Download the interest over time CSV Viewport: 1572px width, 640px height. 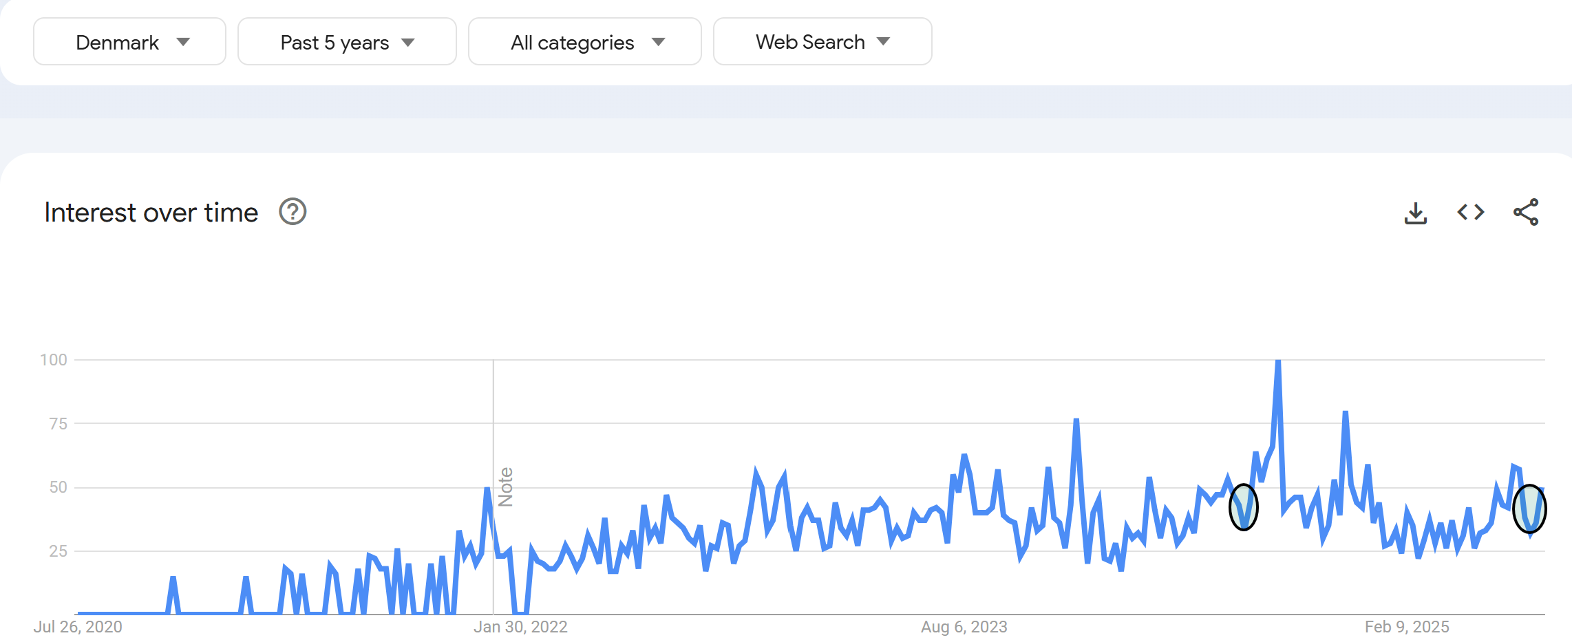click(x=1415, y=213)
